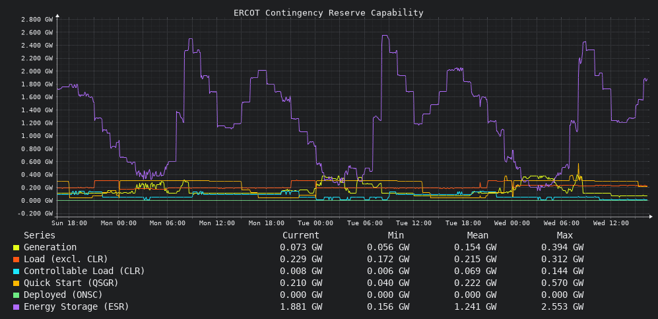Click the Mean column header
Viewport: 658px width, 319px height.
point(478,236)
